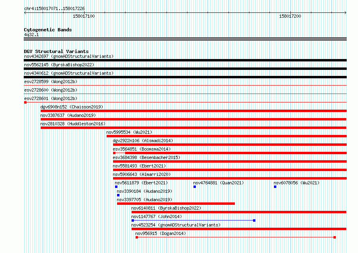
Task: Open nsv3387637 Audano2019 variant label
Action: point(68,115)
